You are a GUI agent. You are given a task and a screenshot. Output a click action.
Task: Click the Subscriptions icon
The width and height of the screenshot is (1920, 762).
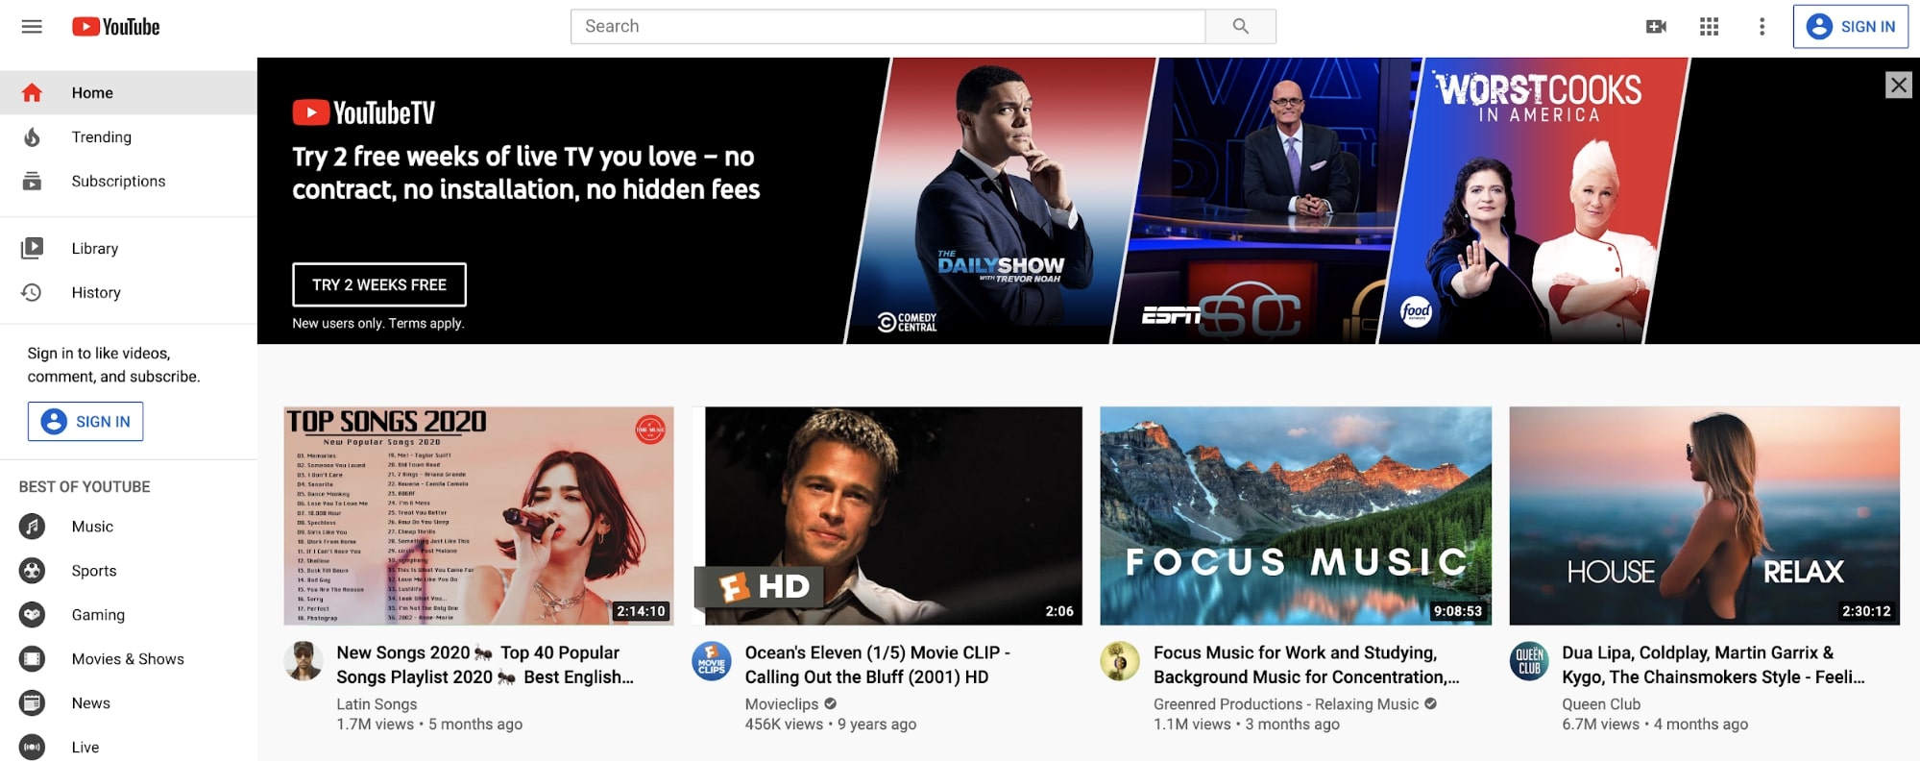(32, 181)
